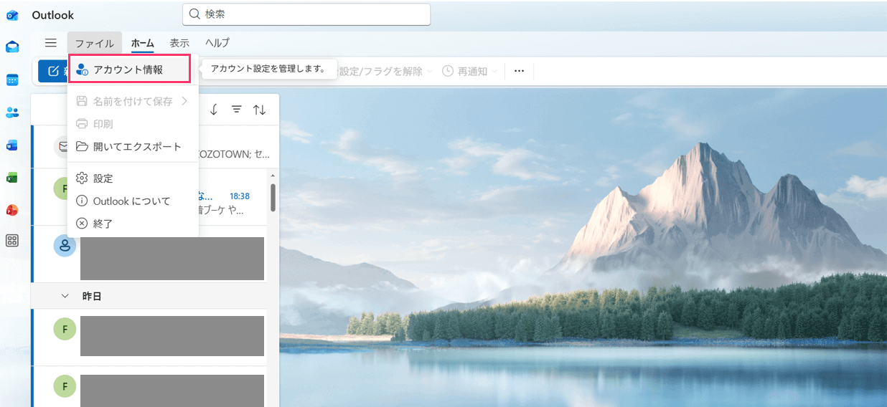Click the Outlook logo icon at top left
This screenshot has width=887, height=407.
(12, 15)
